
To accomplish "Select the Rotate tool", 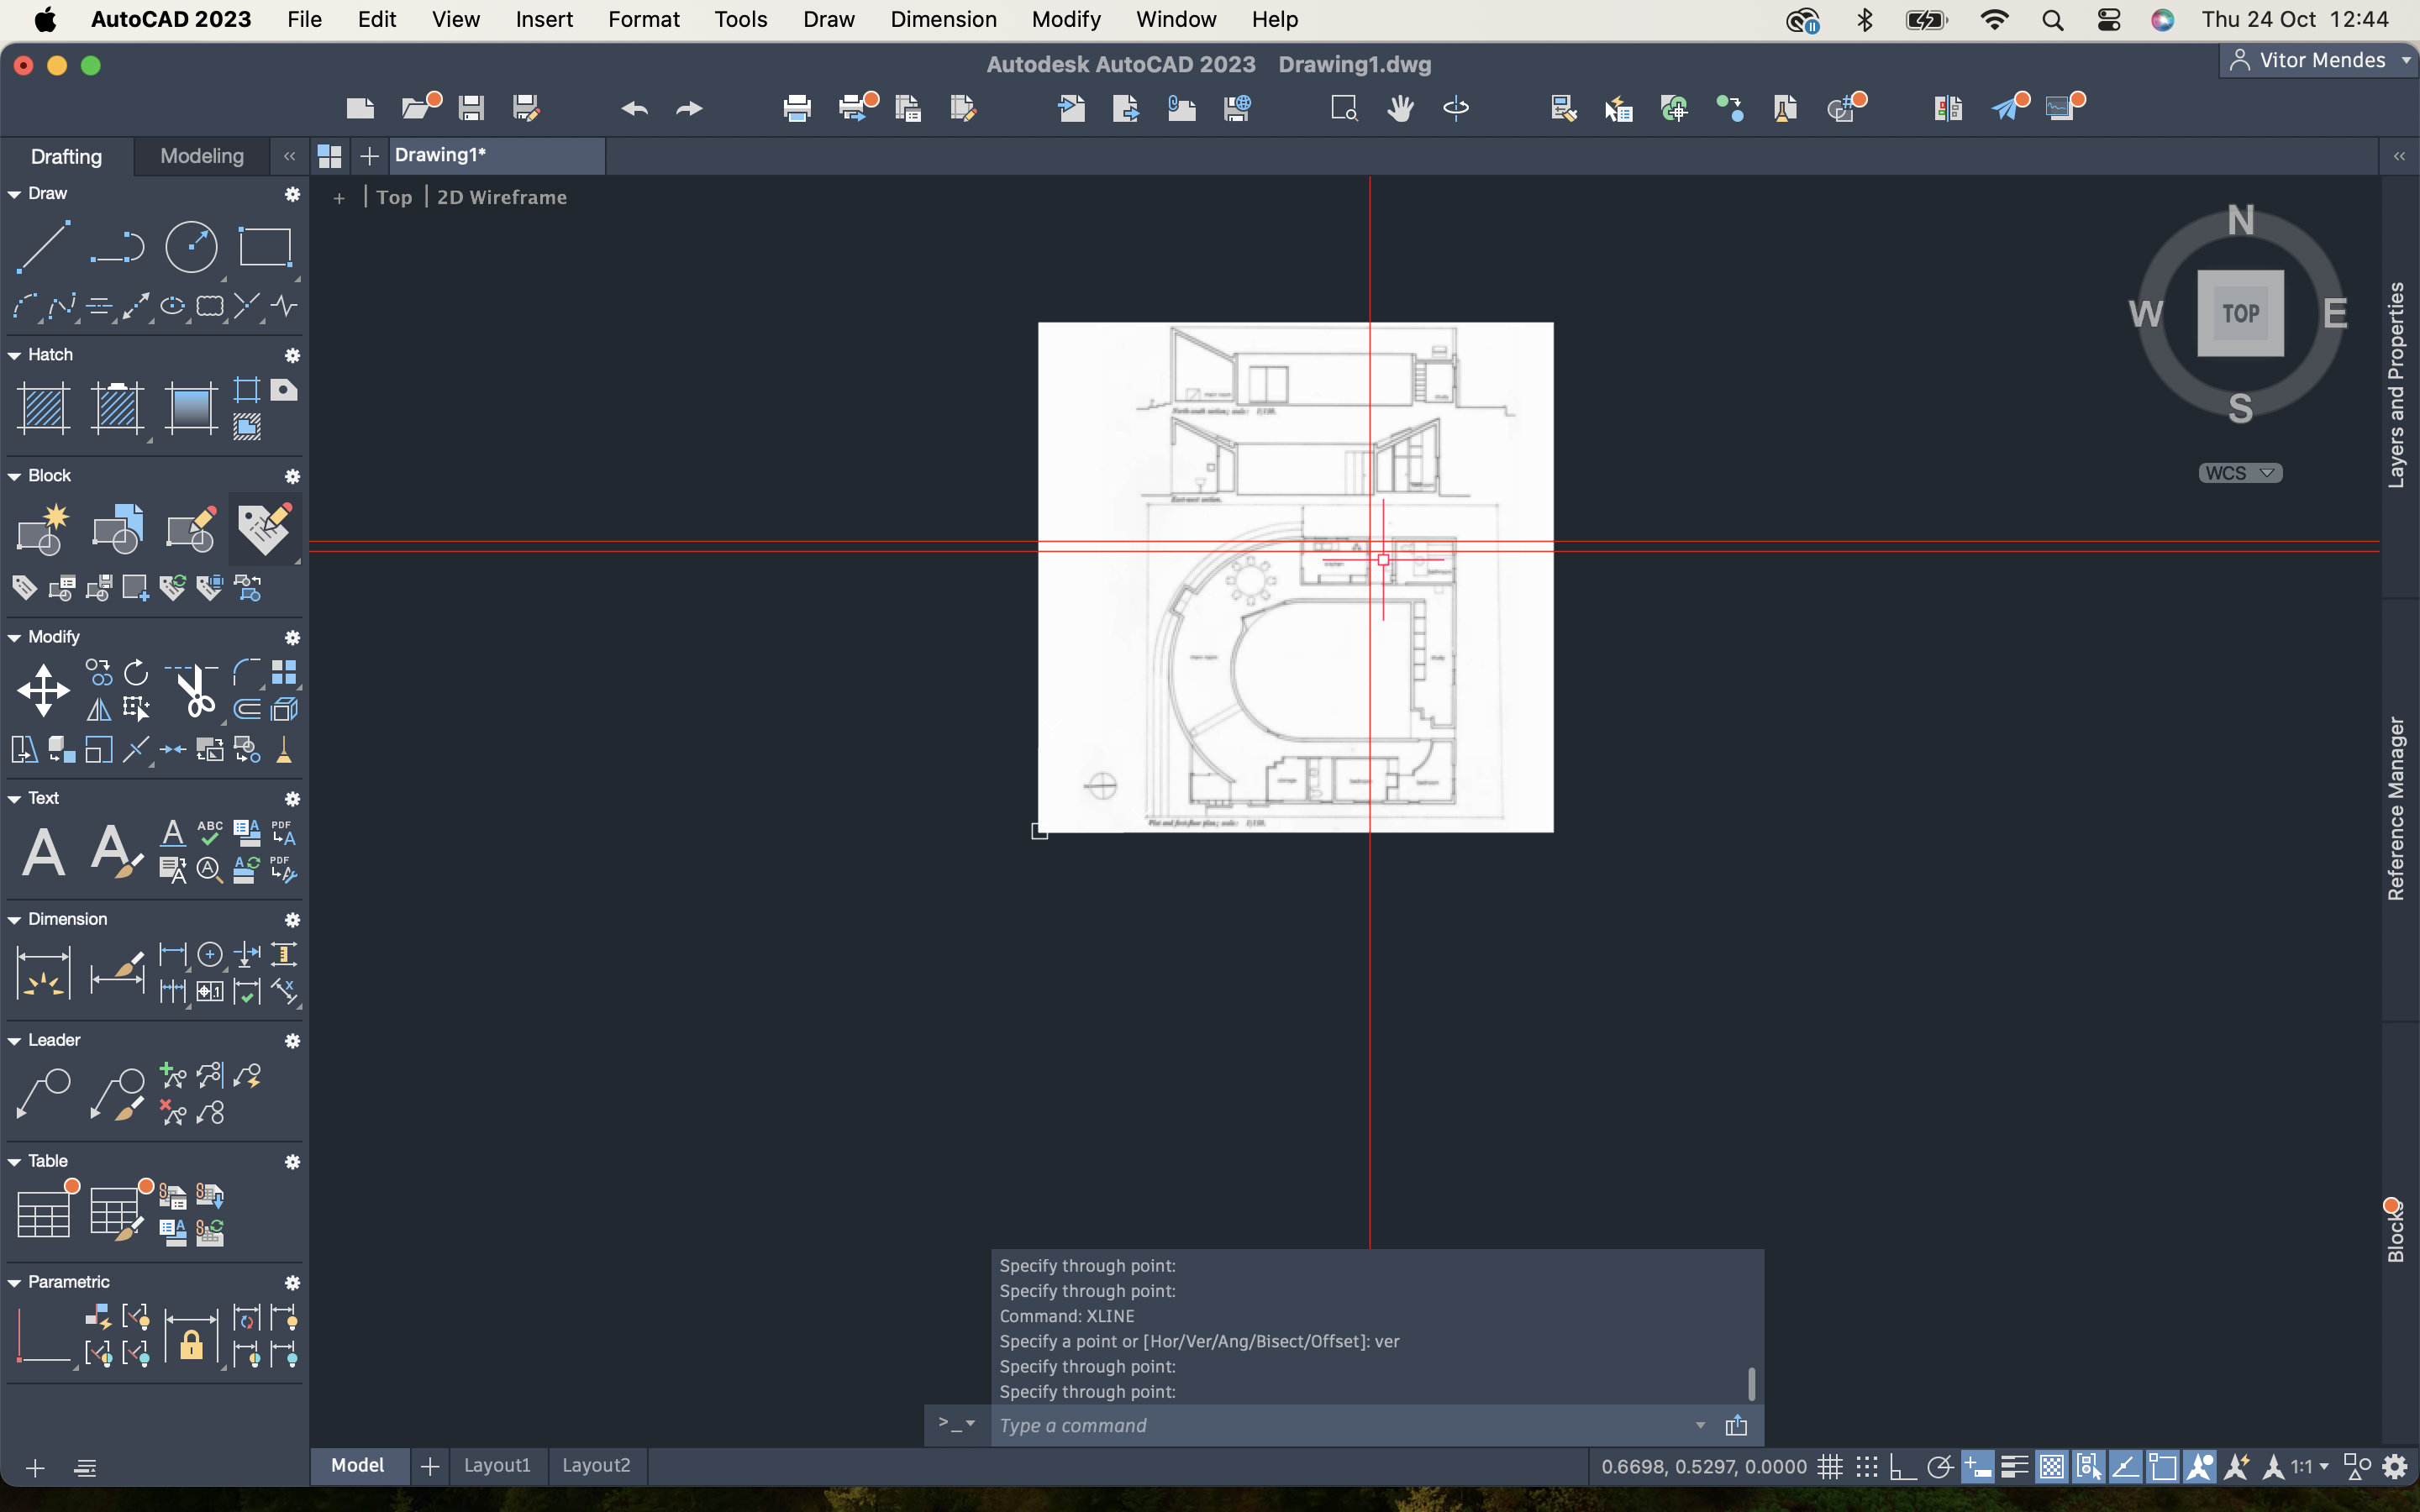I will pos(136,672).
